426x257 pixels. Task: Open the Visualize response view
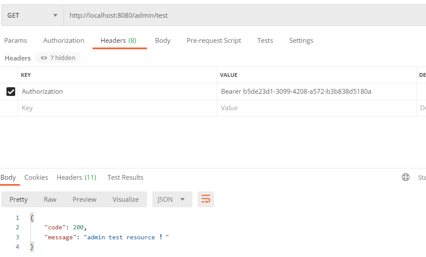pyautogui.click(x=125, y=199)
